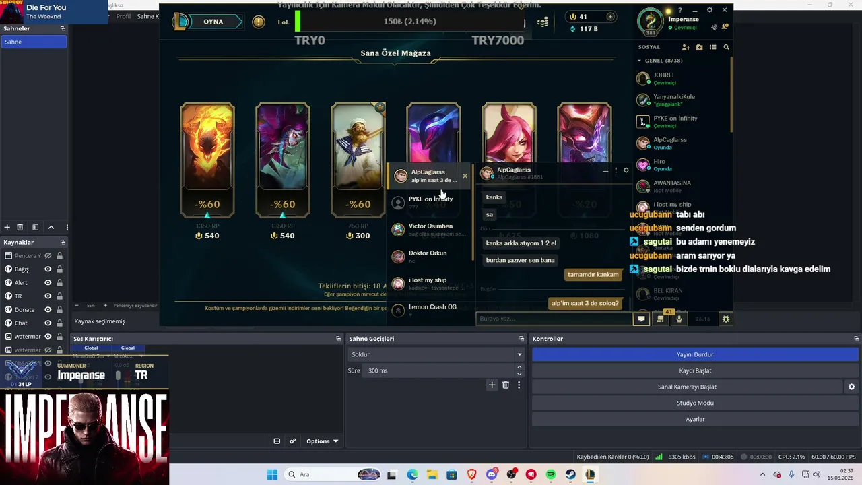862x485 pixels.
Task: Toggle visibility of the TR source
Action: (x=48, y=296)
